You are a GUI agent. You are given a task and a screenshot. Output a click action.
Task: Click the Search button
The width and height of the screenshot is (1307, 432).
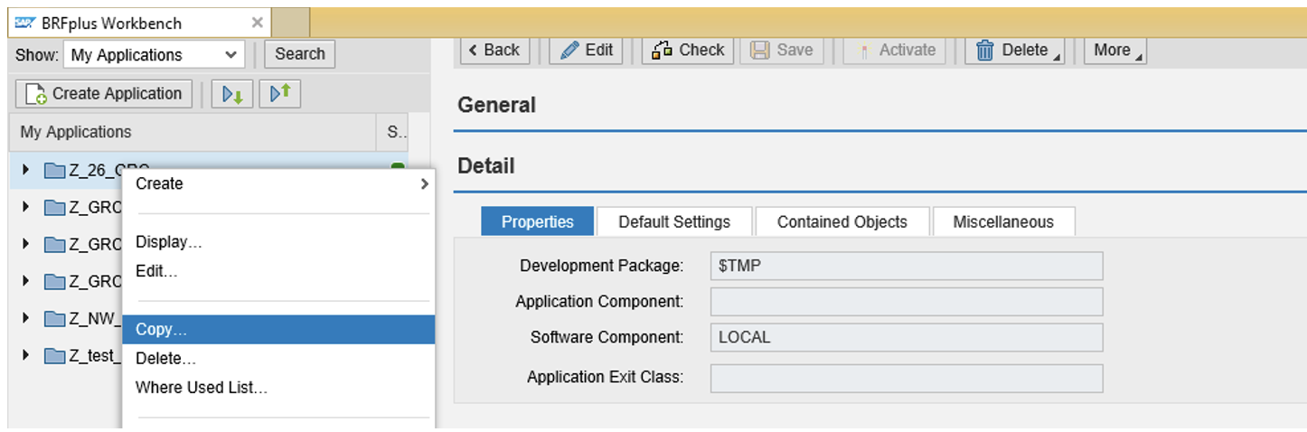(x=300, y=54)
